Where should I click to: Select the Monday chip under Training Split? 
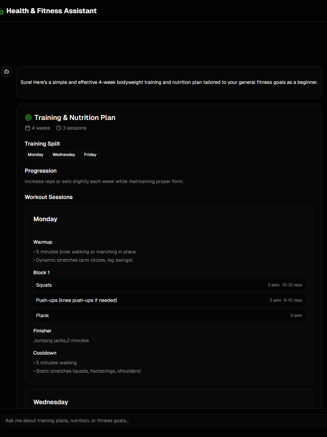36,155
